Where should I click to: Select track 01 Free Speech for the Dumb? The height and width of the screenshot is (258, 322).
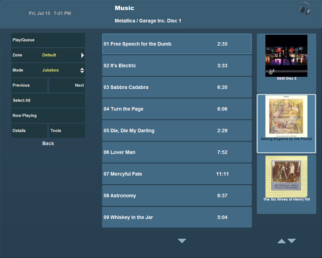[x=177, y=44]
